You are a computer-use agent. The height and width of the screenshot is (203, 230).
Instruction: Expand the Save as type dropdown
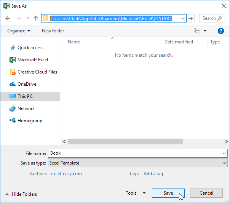pos(224,163)
